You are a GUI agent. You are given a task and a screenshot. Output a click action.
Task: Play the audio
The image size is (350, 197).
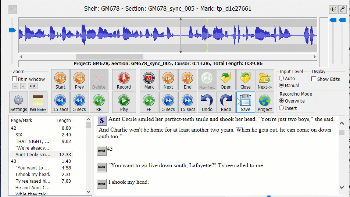[x=124, y=102]
